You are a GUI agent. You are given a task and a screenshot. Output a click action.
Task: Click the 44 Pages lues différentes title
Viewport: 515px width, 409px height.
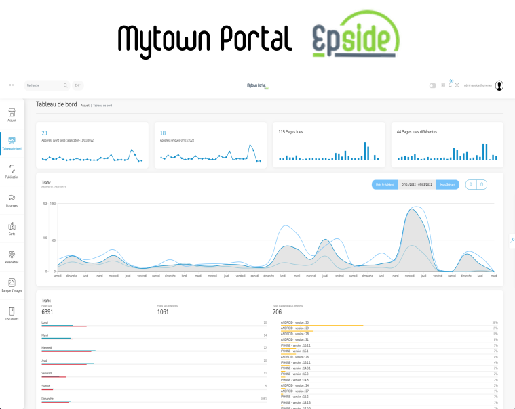(417, 132)
